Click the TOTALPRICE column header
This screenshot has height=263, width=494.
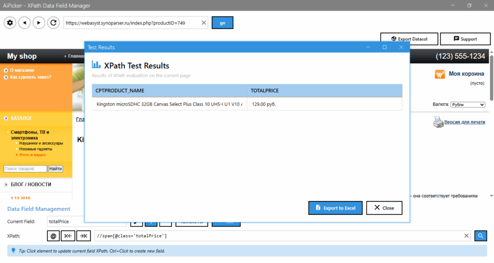point(324,91)
